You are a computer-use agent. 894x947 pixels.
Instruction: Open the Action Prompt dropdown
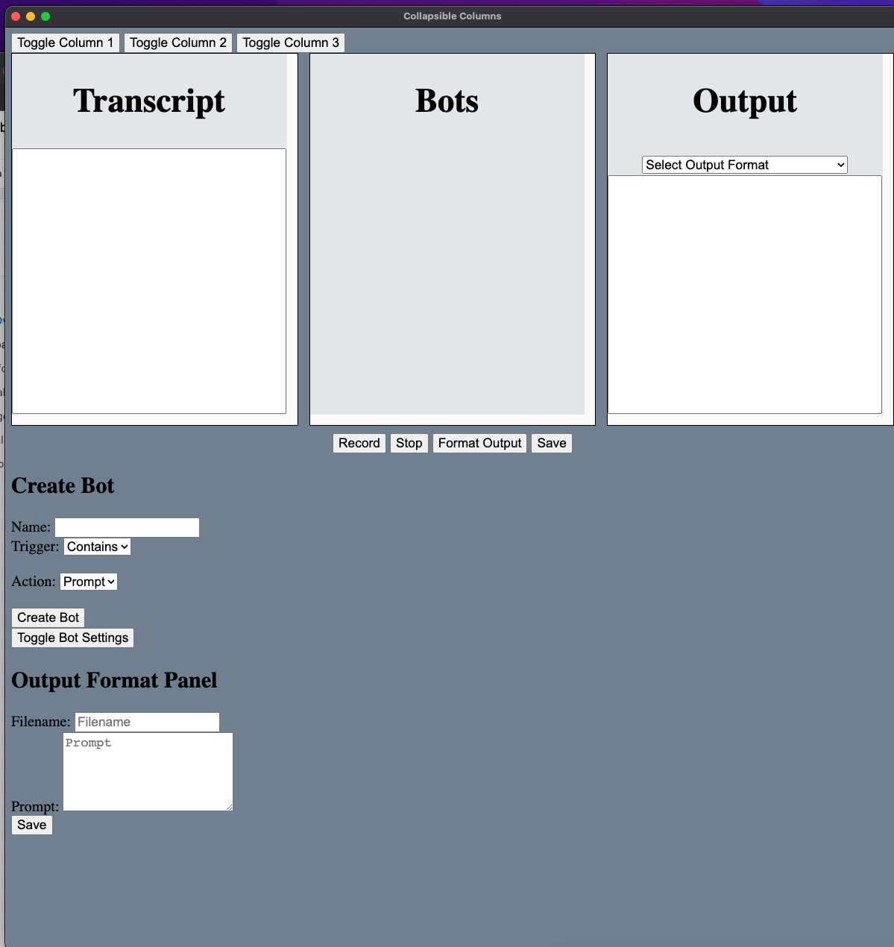[89, 582]
